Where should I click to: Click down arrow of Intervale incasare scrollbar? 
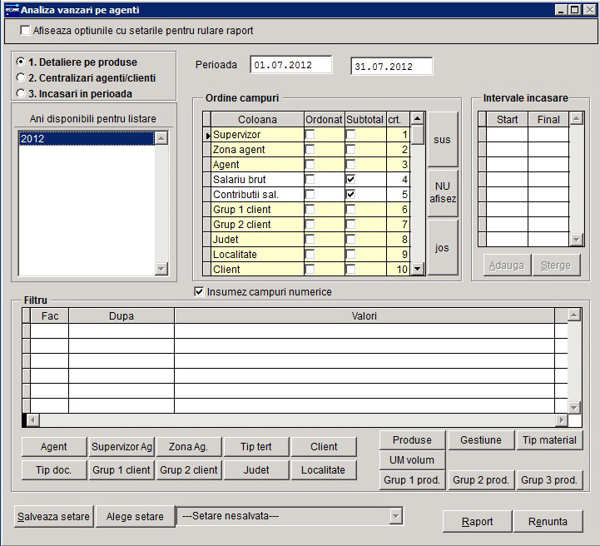tap(576, 240)
